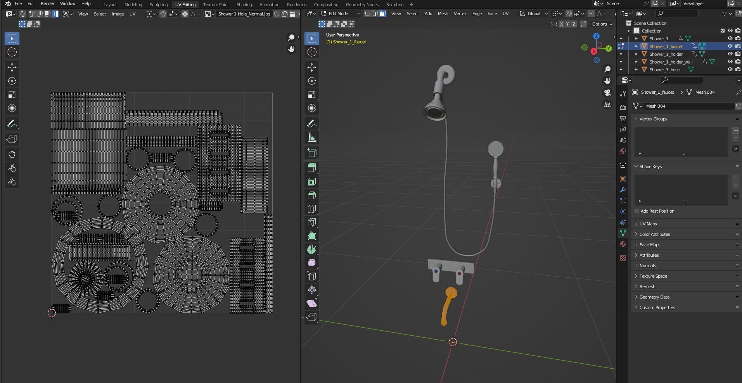Select the Extrude Region tool

pyautogui.click(x=312, y=168)
